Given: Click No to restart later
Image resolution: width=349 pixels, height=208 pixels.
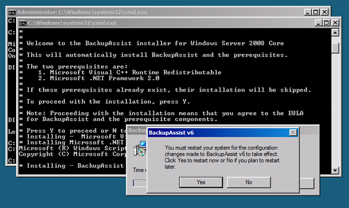Looking at the screenshot, I should (x=249, y=182).
